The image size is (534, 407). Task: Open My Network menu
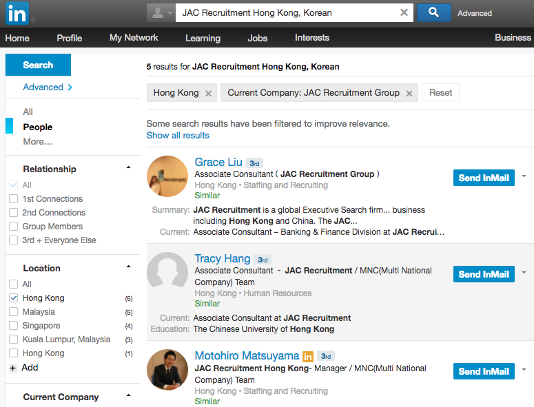click(134, 38)
